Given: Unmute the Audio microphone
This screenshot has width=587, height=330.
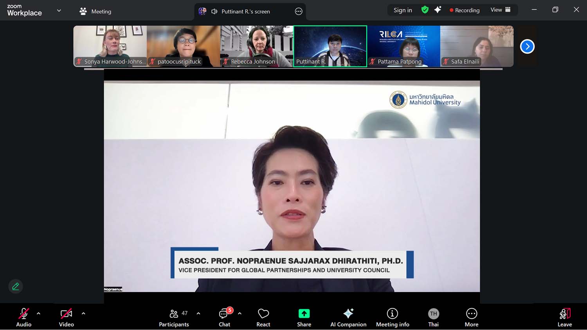Looking at the screenshot, I should [23, 317].
